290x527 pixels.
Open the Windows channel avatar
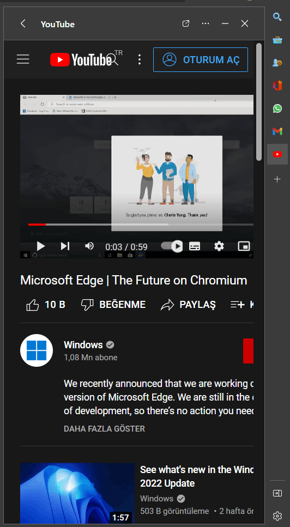click(x=37, y=350)
